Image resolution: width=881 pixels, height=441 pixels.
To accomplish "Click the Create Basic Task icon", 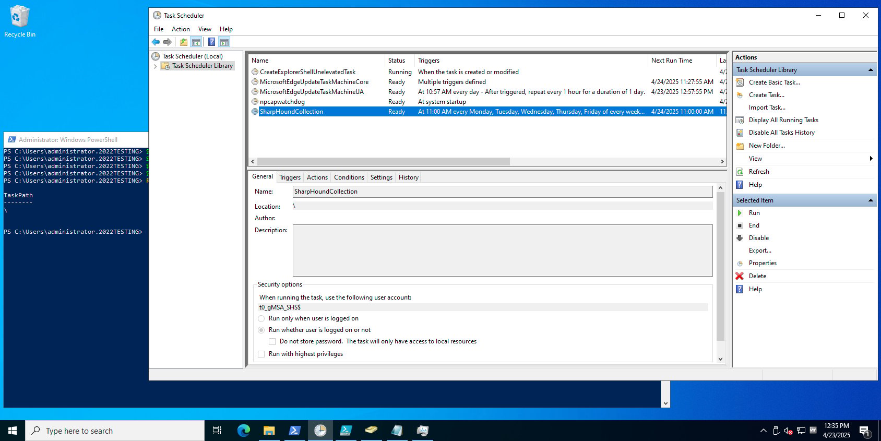I will [x=740, y=82].
